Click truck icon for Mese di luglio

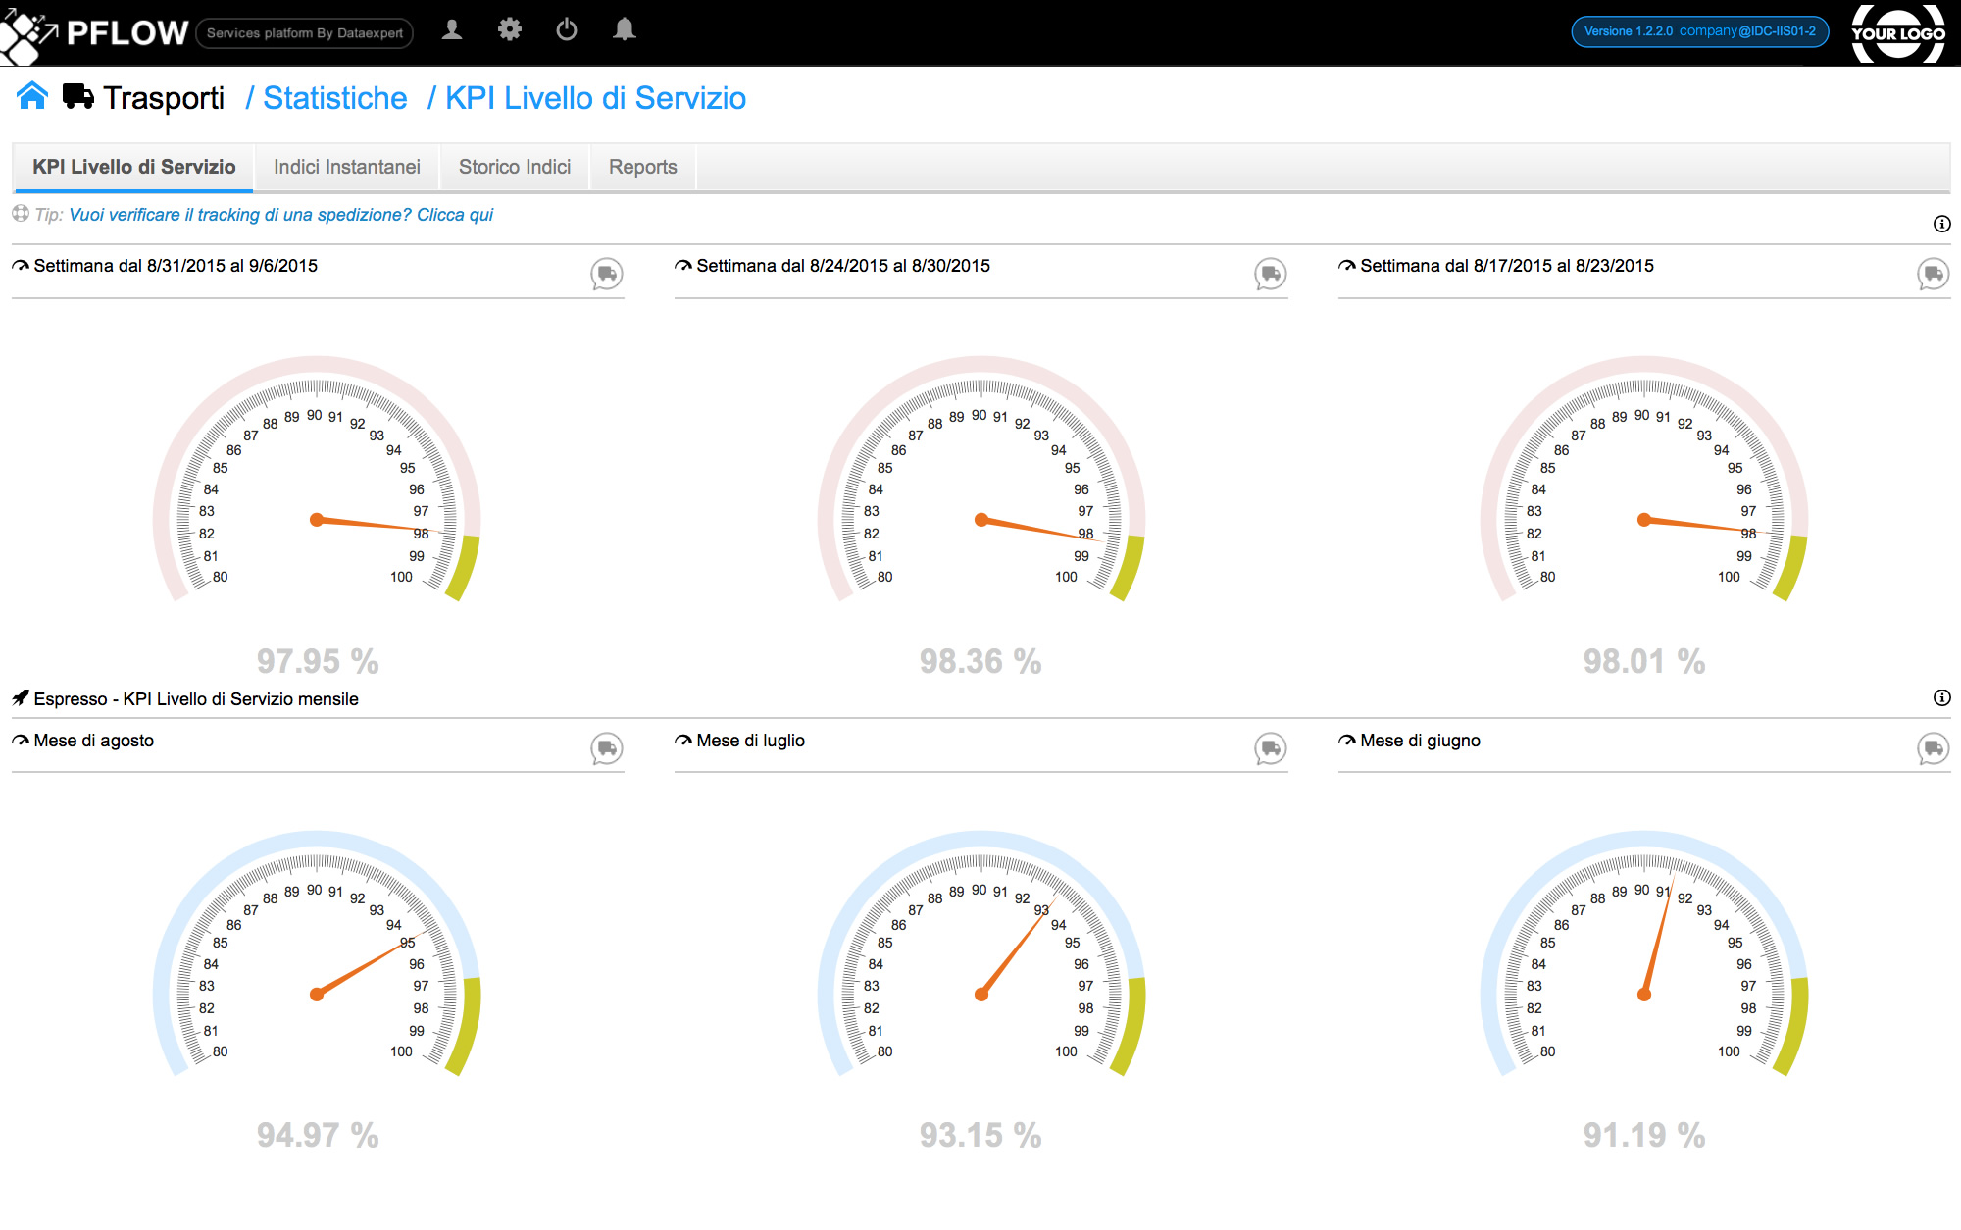pos(1271,748)
